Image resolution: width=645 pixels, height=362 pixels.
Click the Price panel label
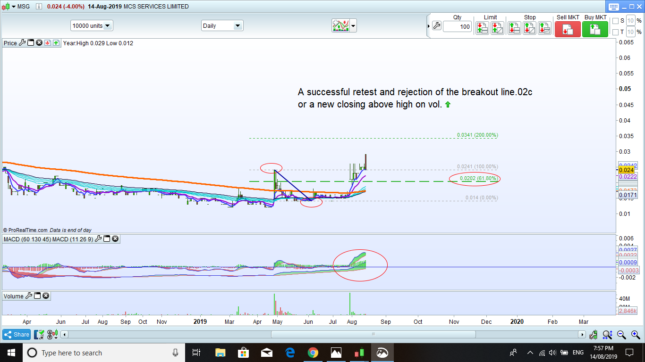[x=10, y=43]
